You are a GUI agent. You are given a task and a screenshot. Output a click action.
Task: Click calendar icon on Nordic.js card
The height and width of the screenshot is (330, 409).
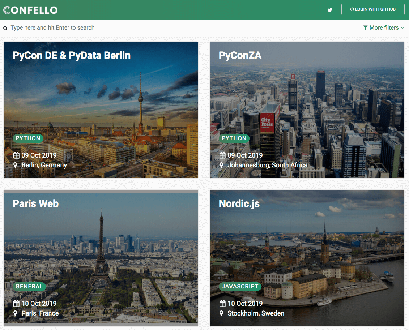point(222,304)
